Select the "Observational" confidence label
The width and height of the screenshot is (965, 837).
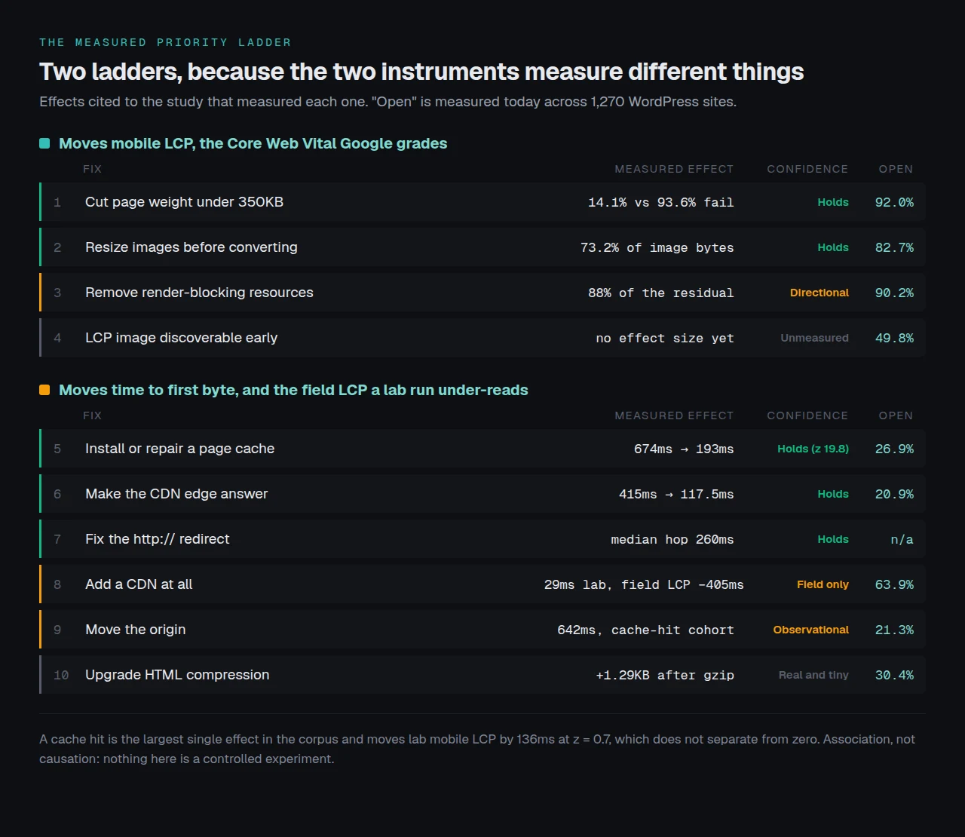coord(810,630)
